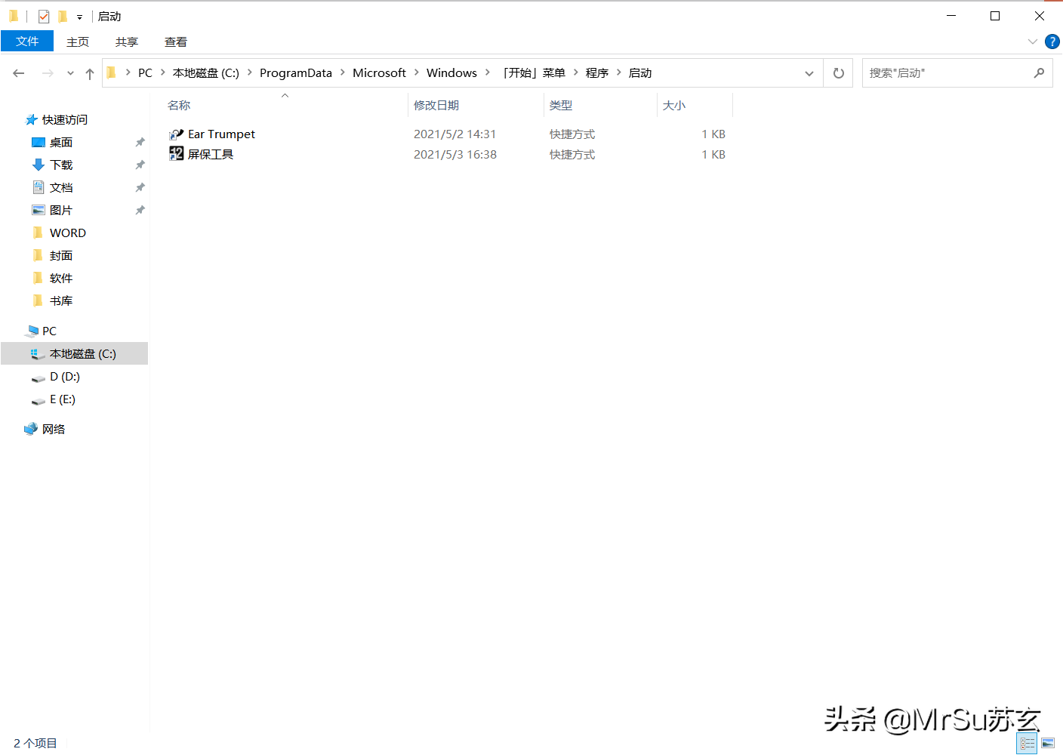Navigate to Microsoft in breadcrumb
This screenshot has height=755, width=1063.
click(x=379, y=72)
